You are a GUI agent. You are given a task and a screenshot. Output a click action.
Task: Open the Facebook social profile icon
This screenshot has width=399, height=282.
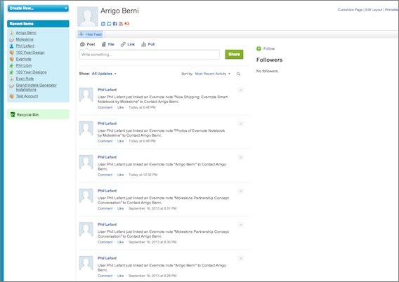tap(115, 24)
